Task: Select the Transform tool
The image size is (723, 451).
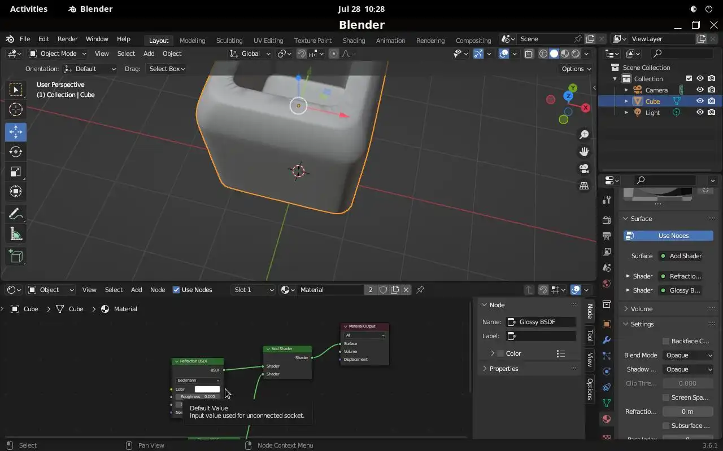Action: point(16,192)
